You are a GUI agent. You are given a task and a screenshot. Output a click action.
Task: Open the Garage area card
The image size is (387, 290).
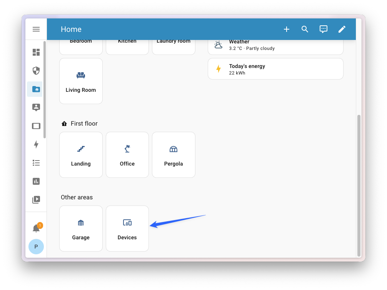tap(81, 229)
